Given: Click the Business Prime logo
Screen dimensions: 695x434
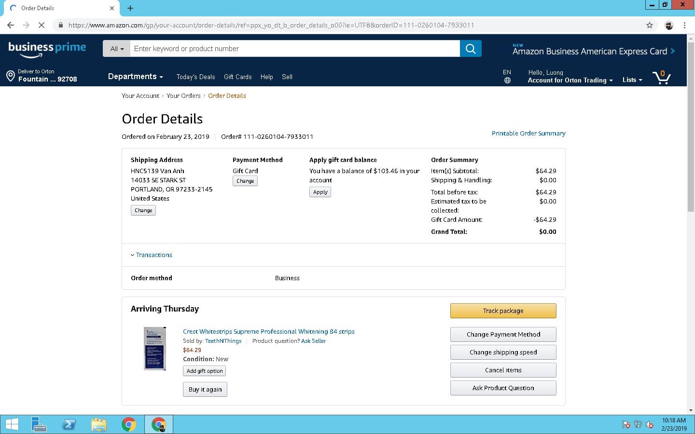Looking at the screenshot, I should tap(47, 49).
